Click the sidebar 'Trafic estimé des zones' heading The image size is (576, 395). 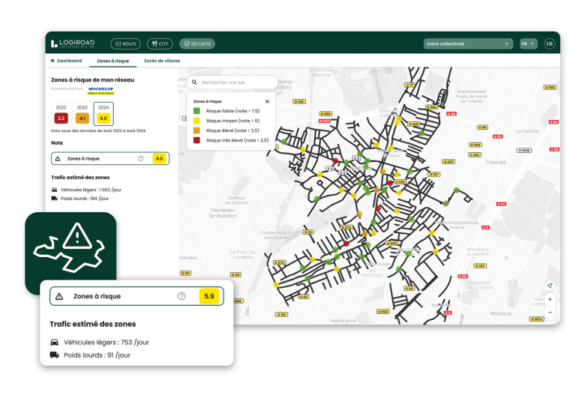pos(80,178)
